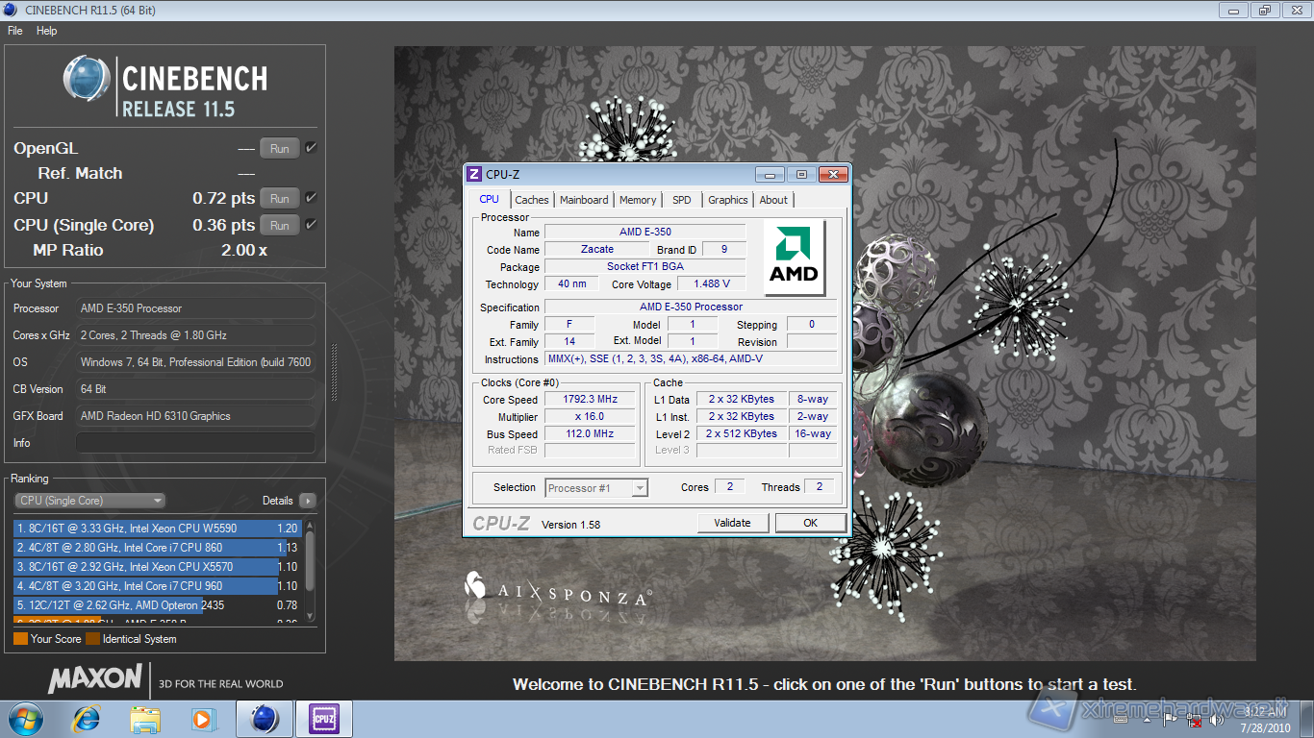Open the Processor #1 selection dropdown
The width and height of the screenshot is (1314, 738).
[x=596, y=488]
